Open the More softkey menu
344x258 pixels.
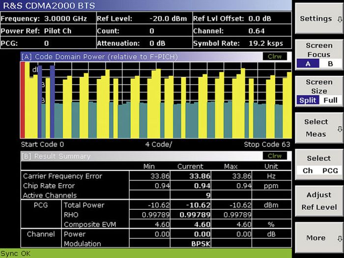coord(319,238)
